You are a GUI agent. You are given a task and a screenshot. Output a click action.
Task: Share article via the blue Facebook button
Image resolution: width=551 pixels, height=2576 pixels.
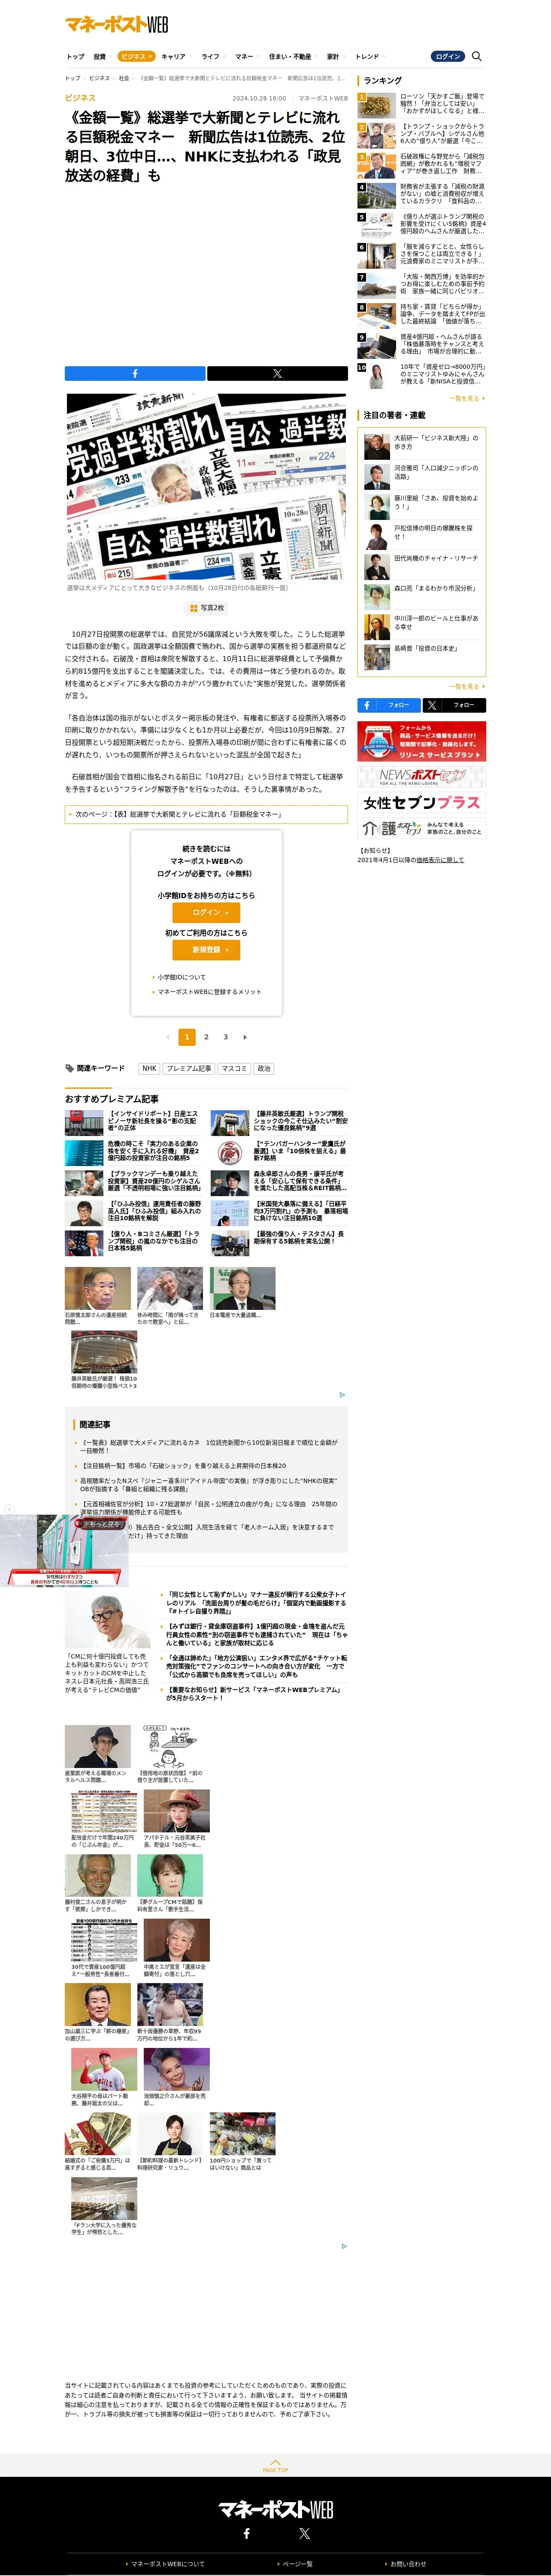point(135,373)
